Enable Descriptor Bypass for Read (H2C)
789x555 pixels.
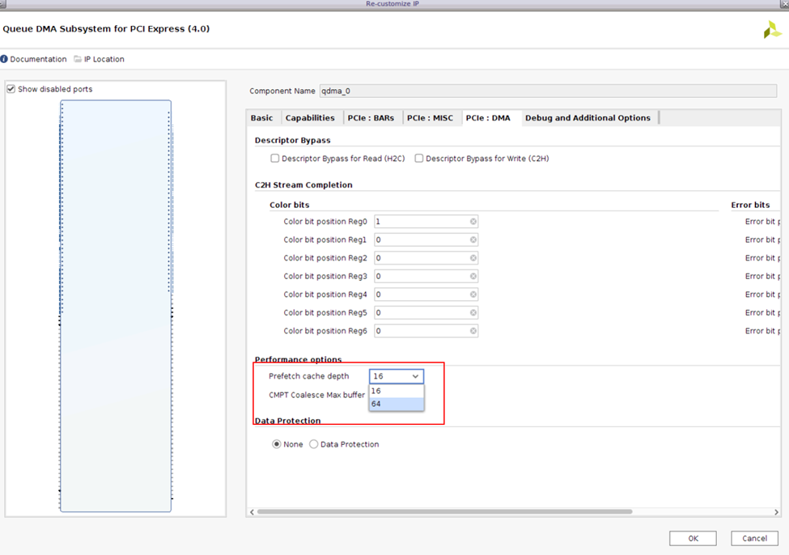point(275,159)
